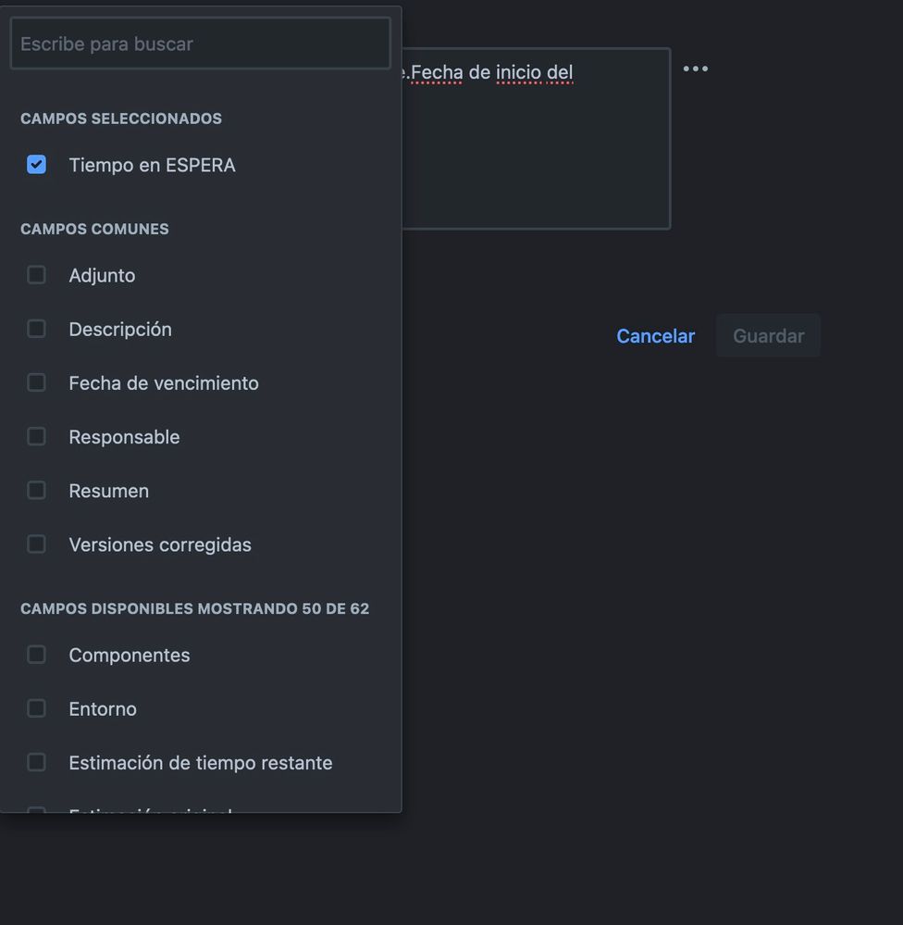The width and height of the screenshot is (903, 925).
Task: Click the CAMPOS COMUNES section header
Action: coord(94,228)
